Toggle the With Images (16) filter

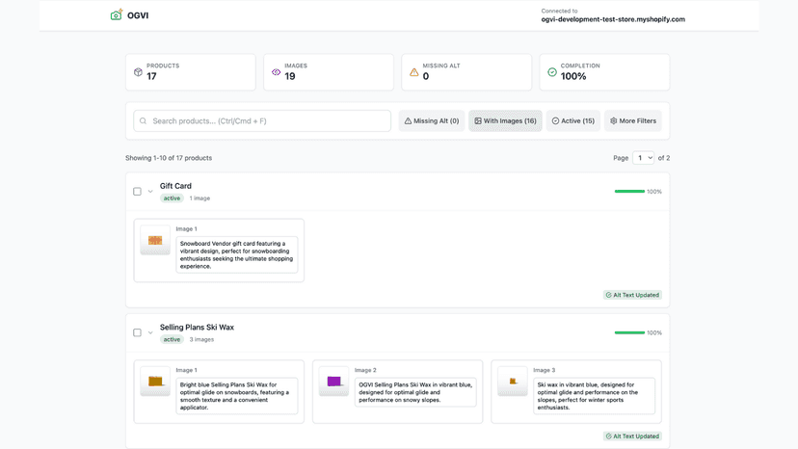pos(505,121)
